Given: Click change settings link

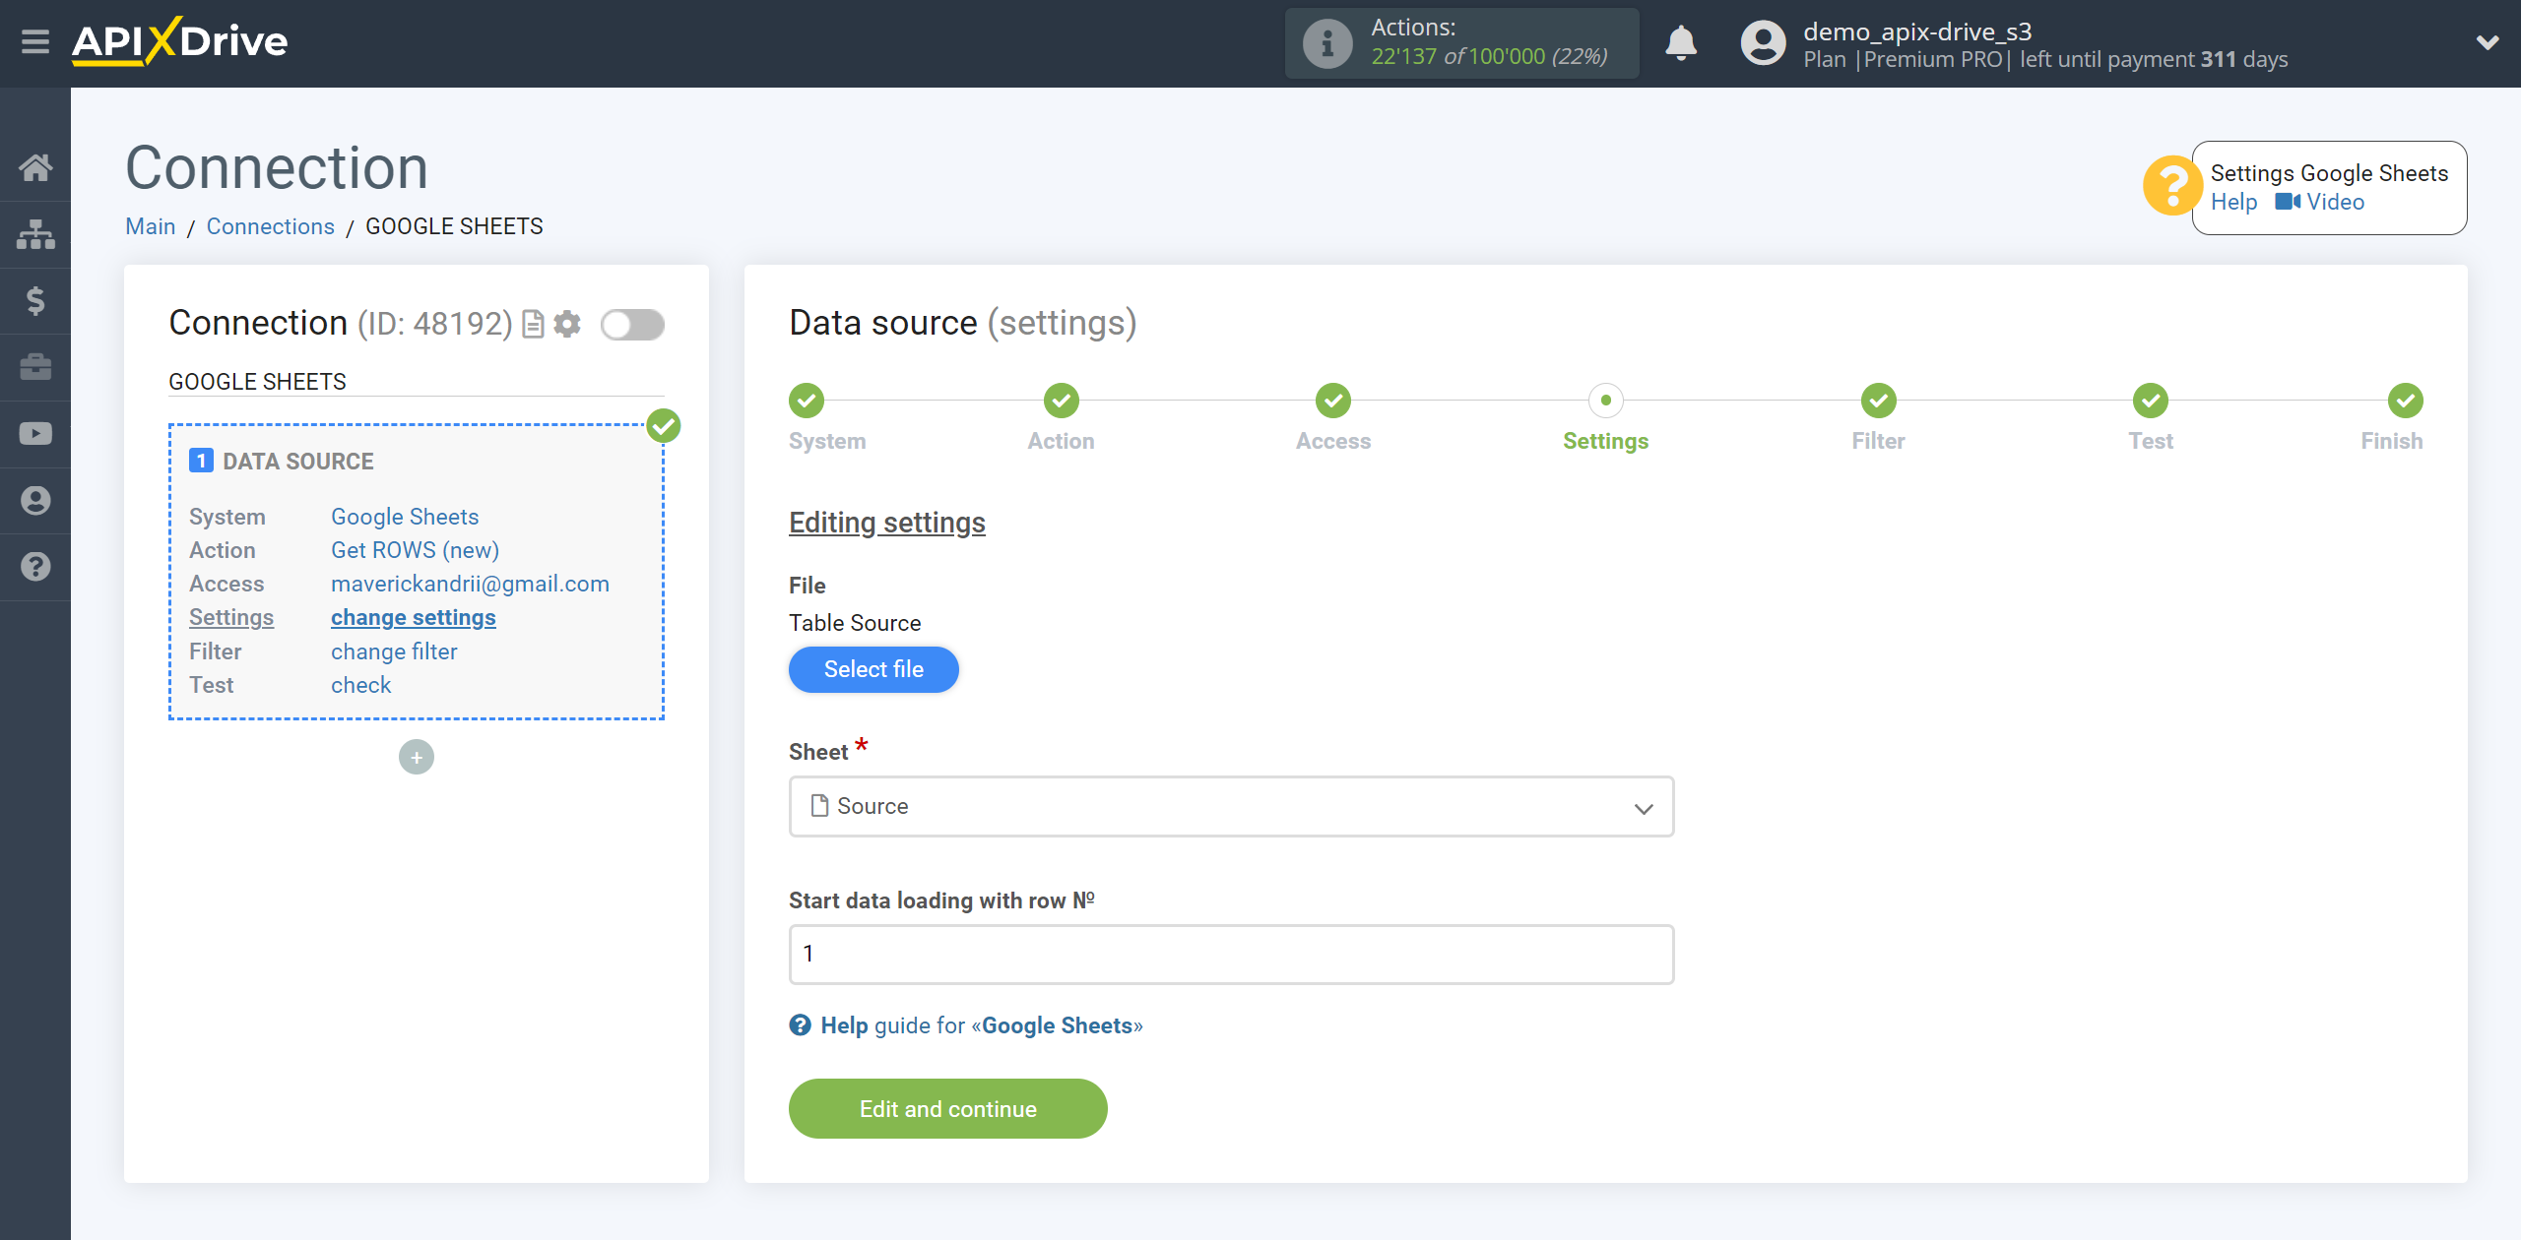Looking at the screenshot, I should tap(412, 617).
